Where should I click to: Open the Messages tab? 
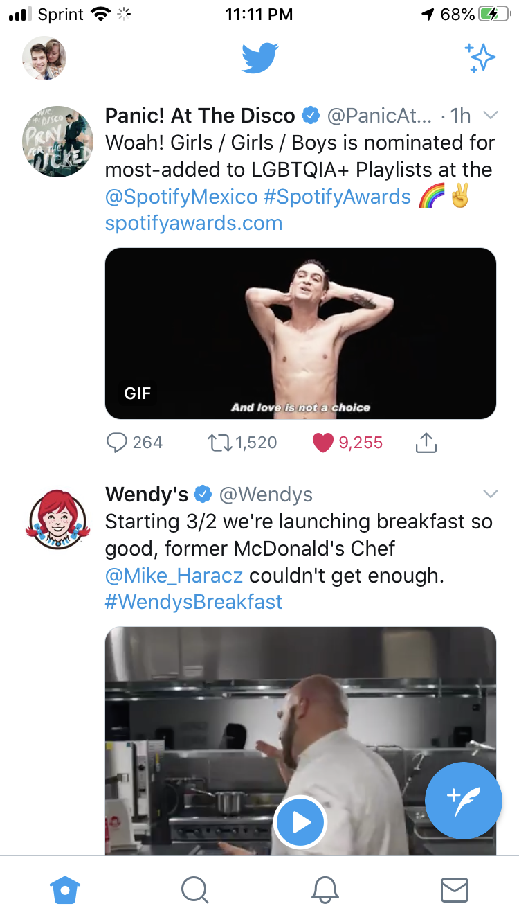455,889
